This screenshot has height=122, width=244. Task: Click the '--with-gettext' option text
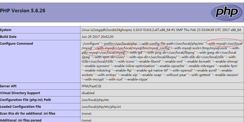[x=200, y=75]
